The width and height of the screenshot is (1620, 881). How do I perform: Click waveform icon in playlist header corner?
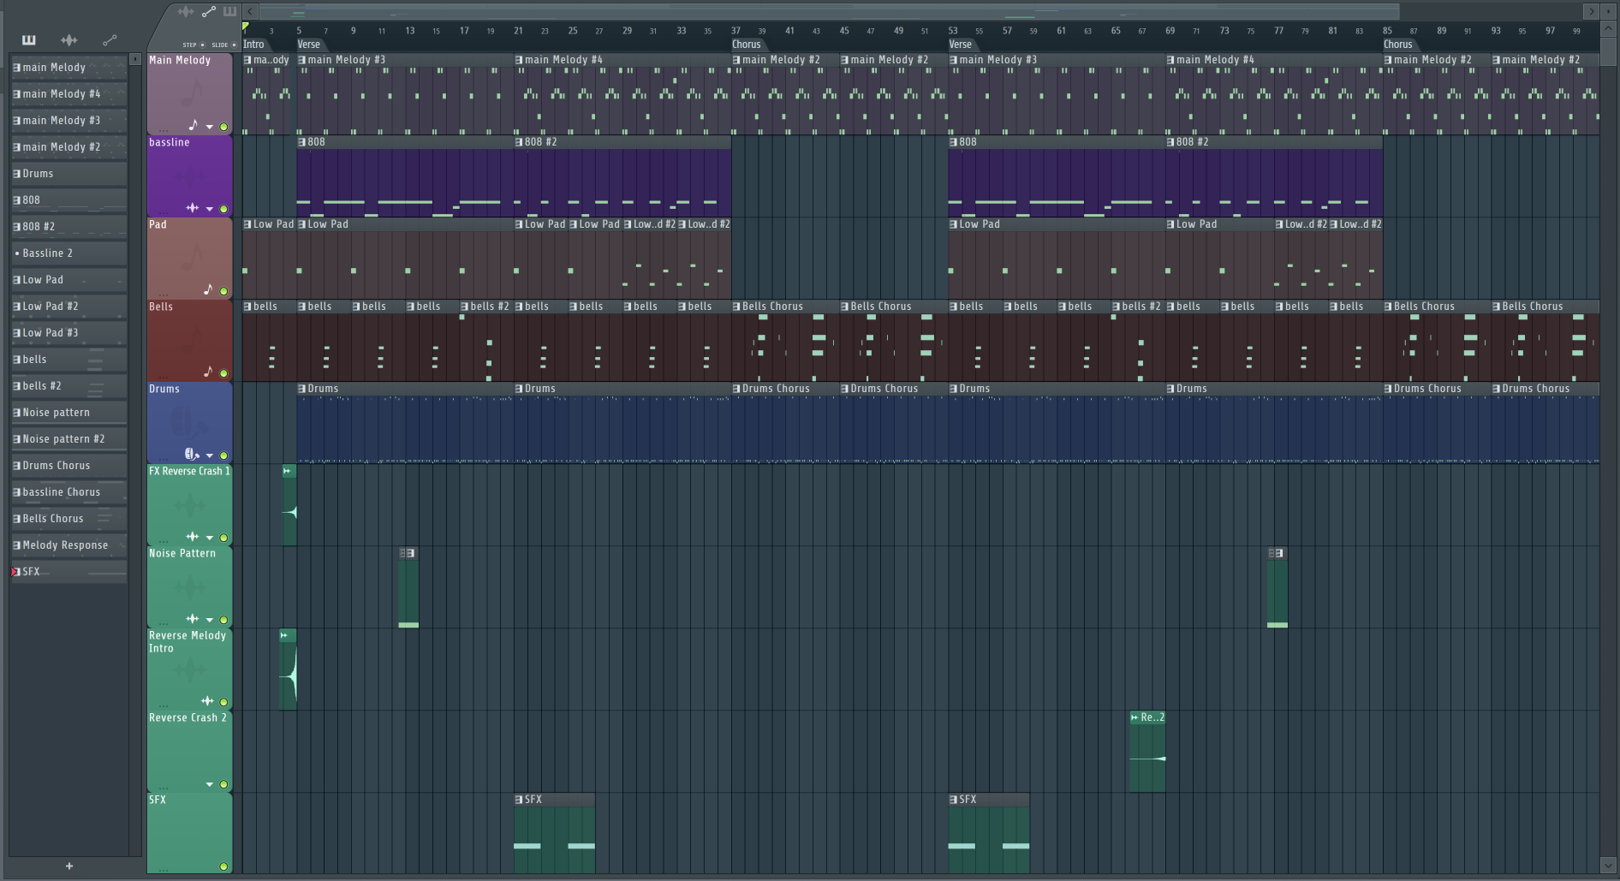coord(186,11)
